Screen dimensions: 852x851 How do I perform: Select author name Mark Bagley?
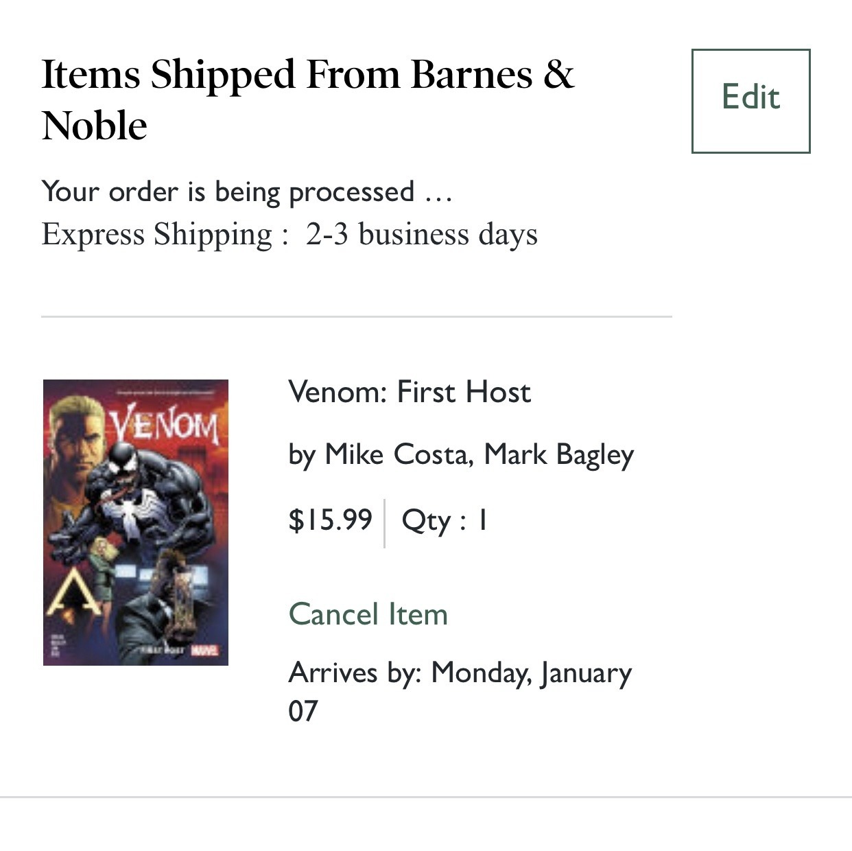(x=558, y=455)
